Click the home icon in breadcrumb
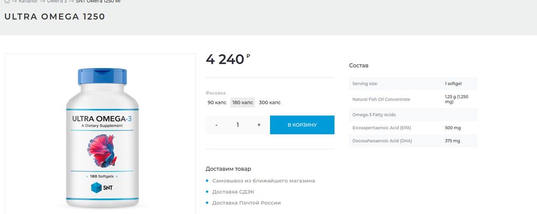The width and height of the screenshot is (537, 214). 7,2
